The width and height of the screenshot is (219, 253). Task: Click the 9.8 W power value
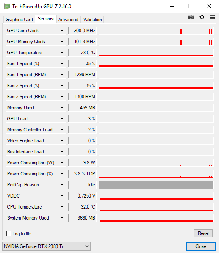pos(83,163)
